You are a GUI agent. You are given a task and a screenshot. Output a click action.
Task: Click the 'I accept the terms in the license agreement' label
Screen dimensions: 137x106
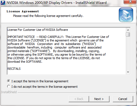click(x=40, y=81)
